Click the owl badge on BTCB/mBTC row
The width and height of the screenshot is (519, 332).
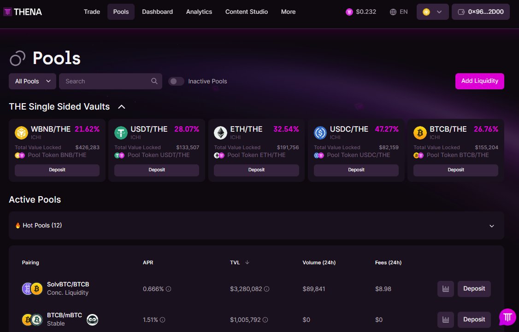(92, 320)
